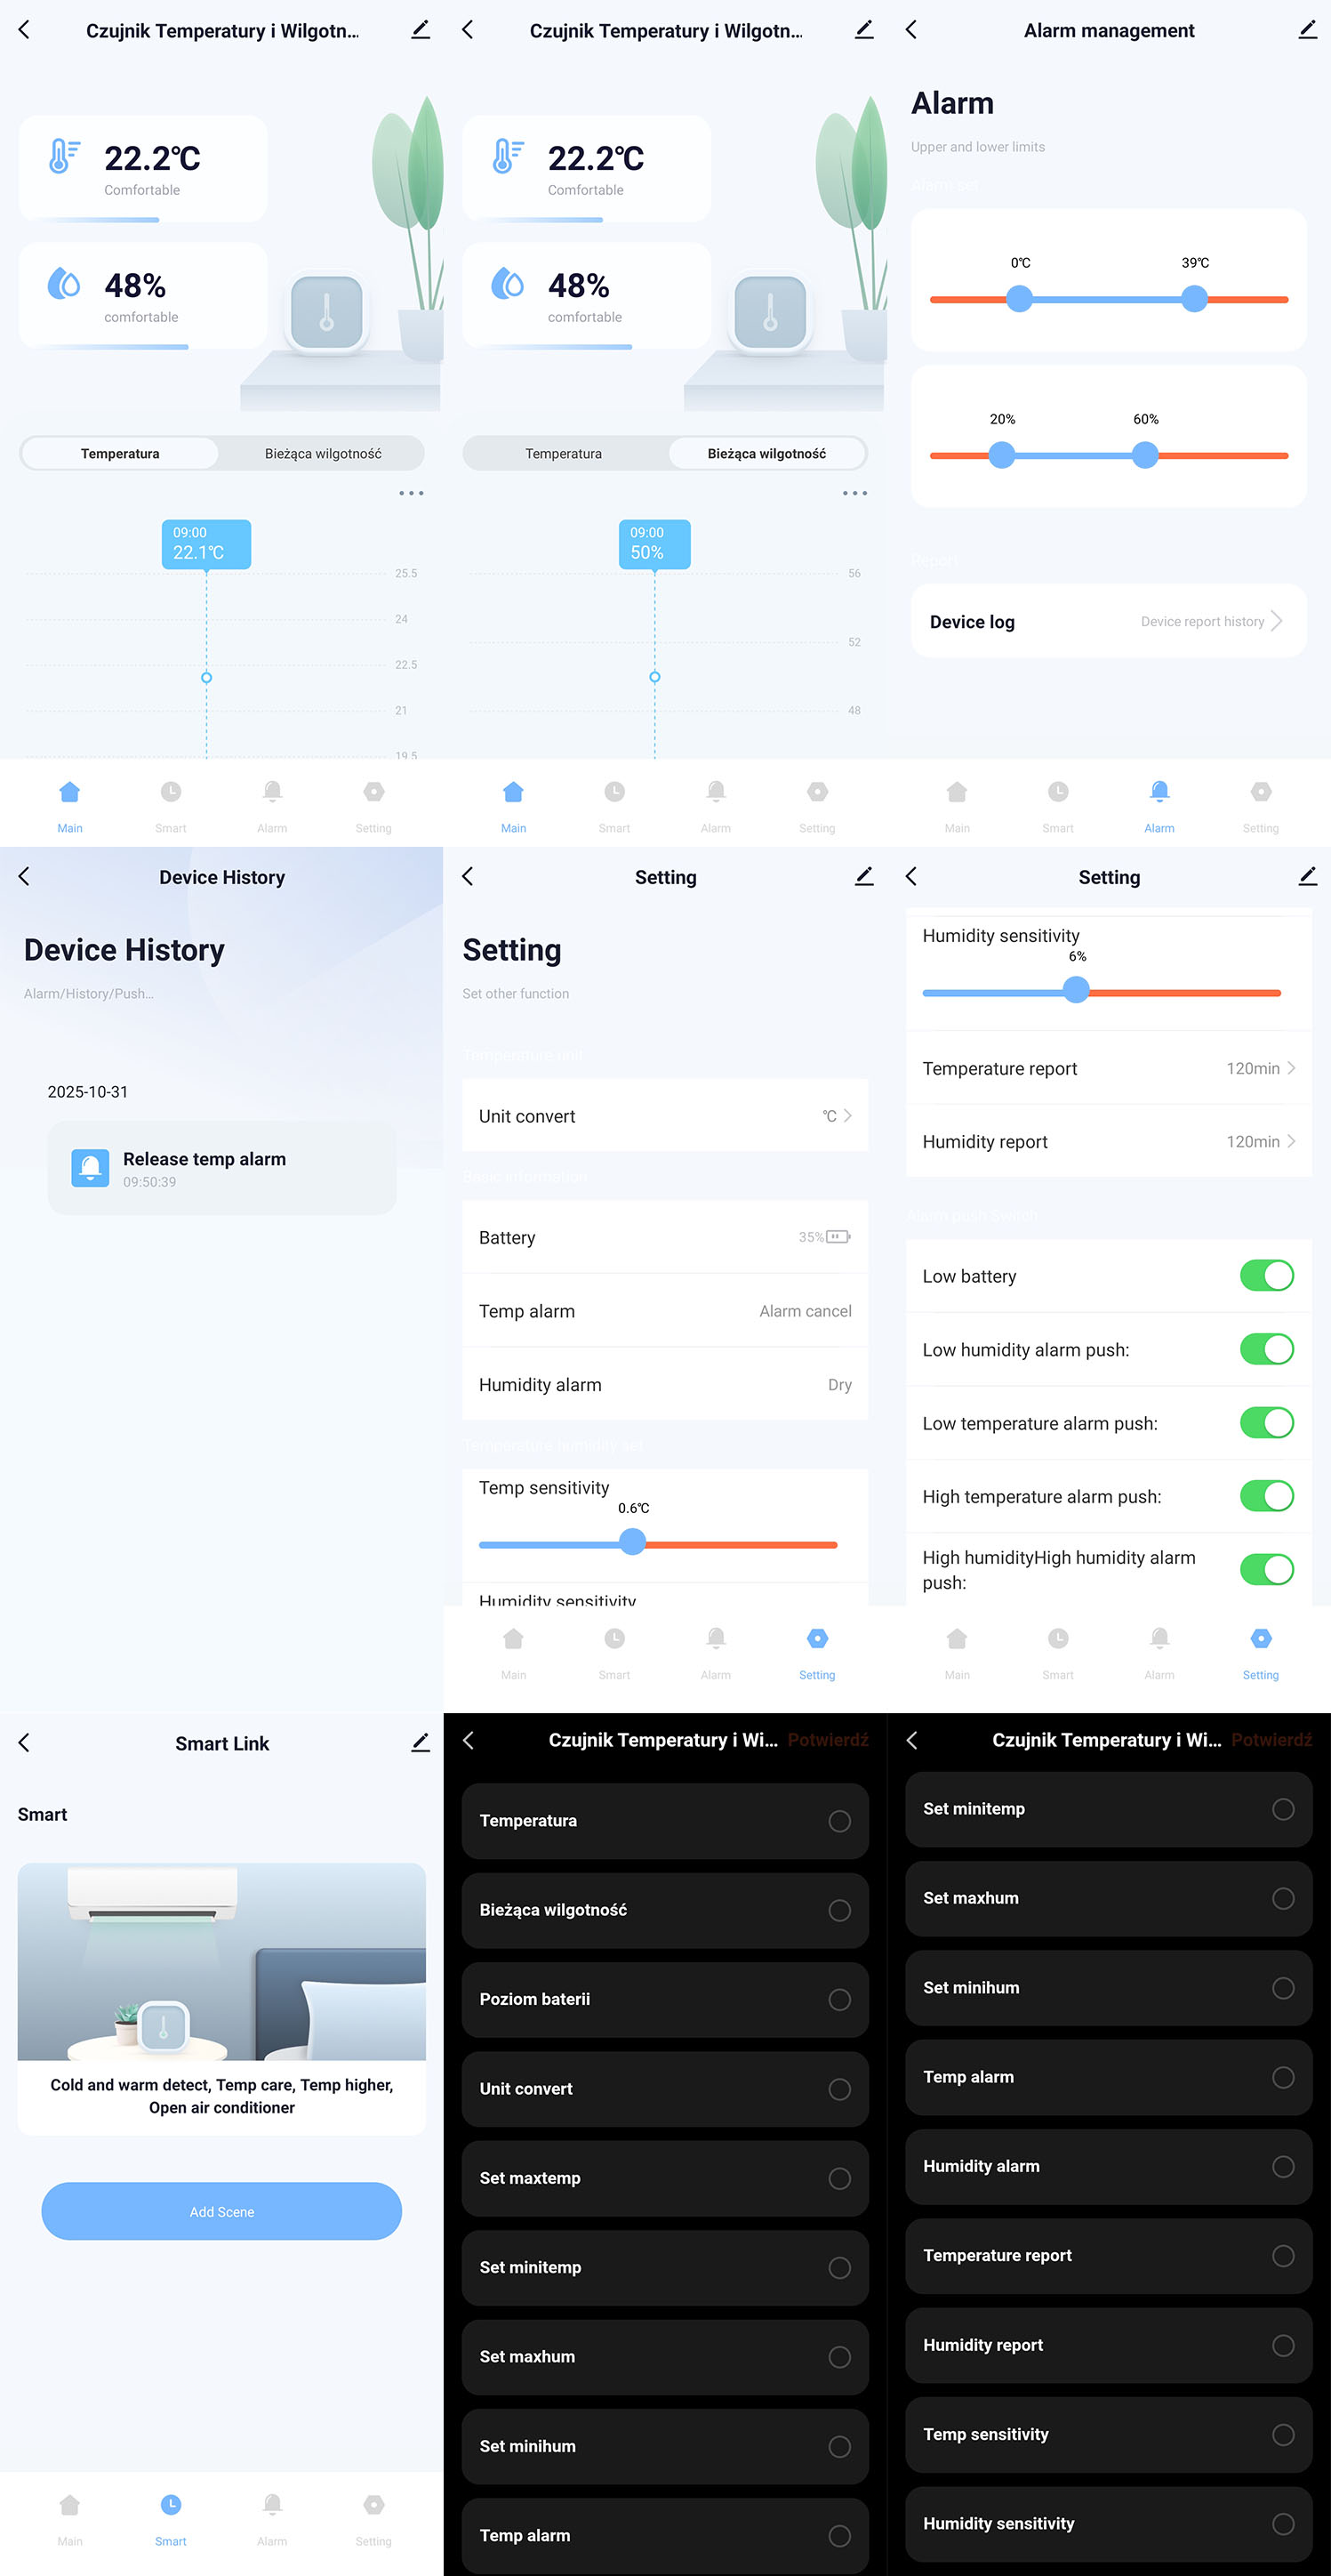Click the 39°C upper limit slider handle
Image resolution: width=1331 pixels, height=2576 pixels.
(x=1194, y=298)
